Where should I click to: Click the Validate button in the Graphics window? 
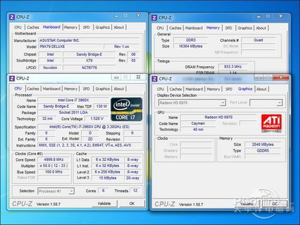click(x=247, y=204)
